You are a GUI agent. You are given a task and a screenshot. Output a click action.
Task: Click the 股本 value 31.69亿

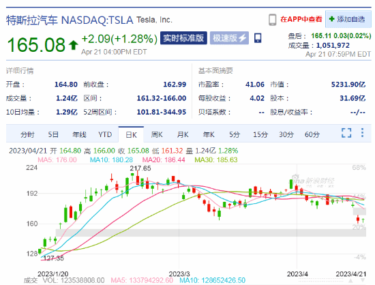pyautogui.click(x=352, y=98)
